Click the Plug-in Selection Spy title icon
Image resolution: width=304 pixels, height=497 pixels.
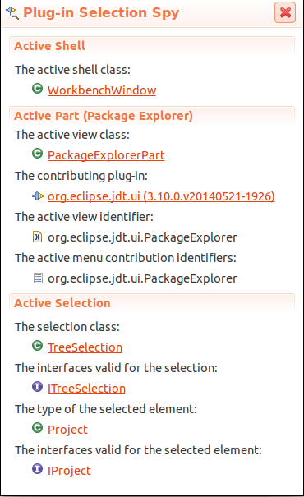point(12,12)
